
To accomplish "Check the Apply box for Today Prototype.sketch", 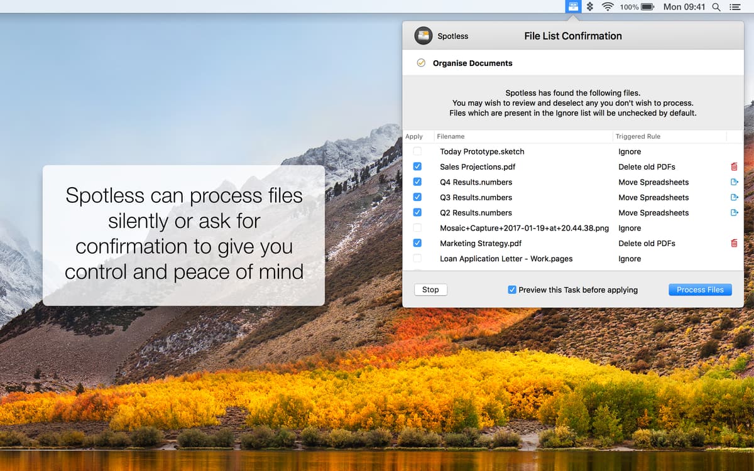I will [417, 151].
